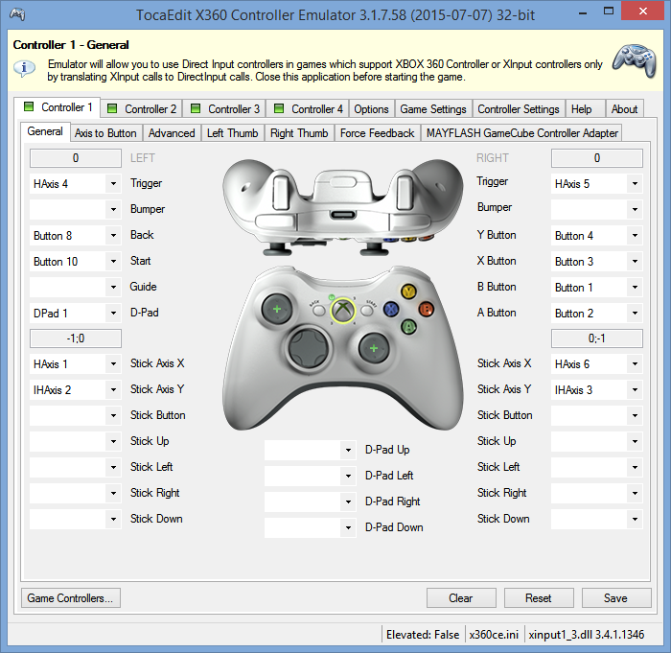Screen dimensions: 671x653
Task: Expand the D-Pad Up dropdown
Action: tap(348, 450)
